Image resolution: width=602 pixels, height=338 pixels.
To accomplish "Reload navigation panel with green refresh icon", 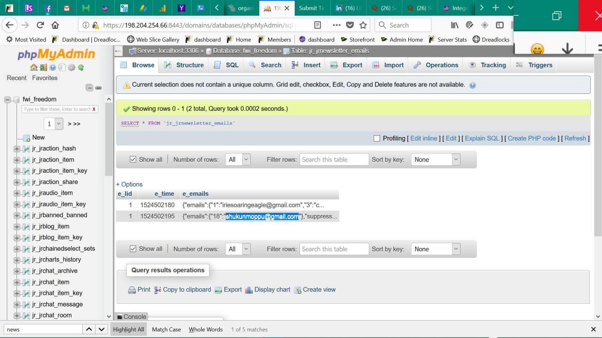I will [x=81, y=68].
